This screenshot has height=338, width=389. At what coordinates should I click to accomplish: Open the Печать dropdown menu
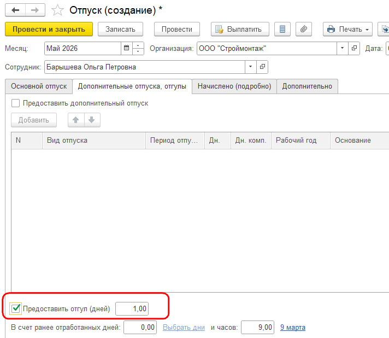pyautogui.click(x=347, y=30)
